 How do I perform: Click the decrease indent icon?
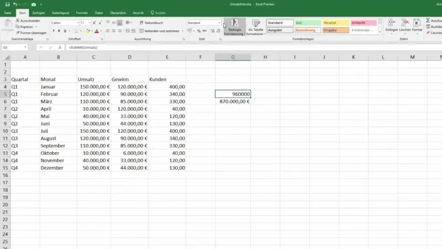point(128,31)
